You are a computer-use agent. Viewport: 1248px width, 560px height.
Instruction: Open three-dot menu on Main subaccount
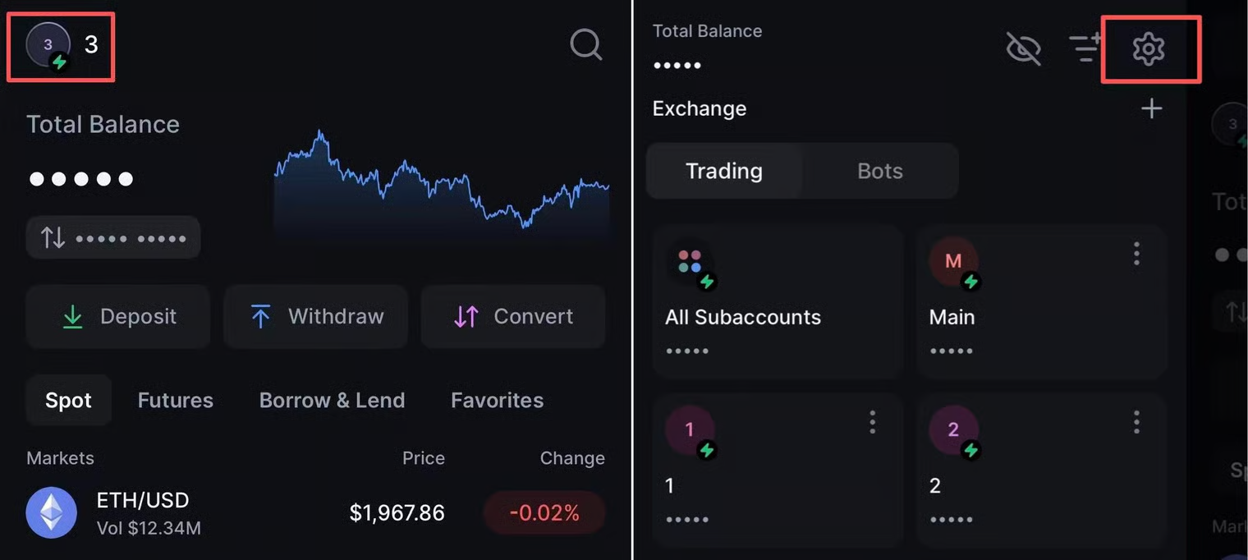(1136, 254)
